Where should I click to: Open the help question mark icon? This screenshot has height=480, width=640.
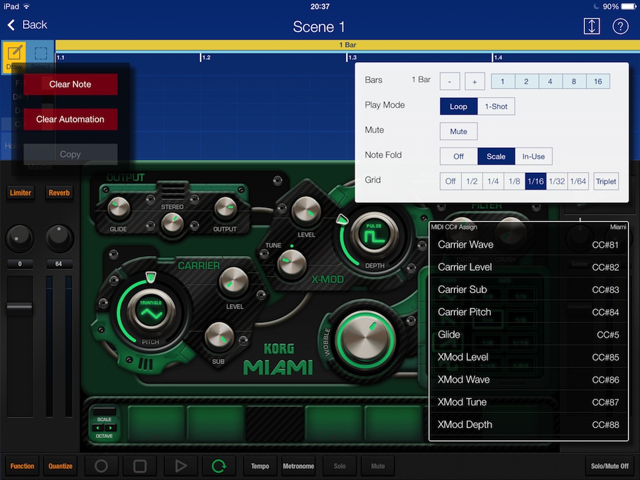coord(620,26)
